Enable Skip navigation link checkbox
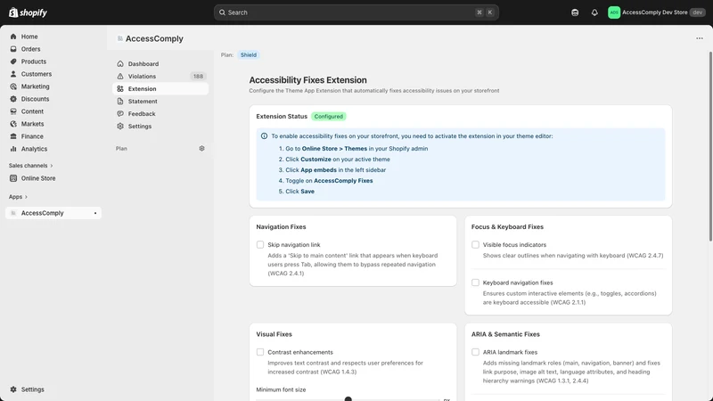The width and height of the screenshot is (713, 401). (260, 244)
